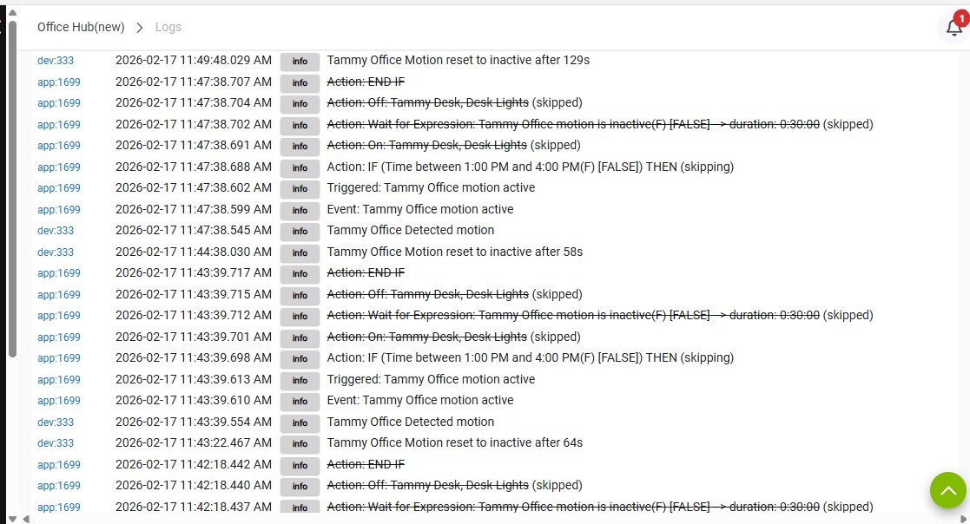
Task: Open app:1699 link on the 11:47:38.707 entry
Action: coord(59,82)
